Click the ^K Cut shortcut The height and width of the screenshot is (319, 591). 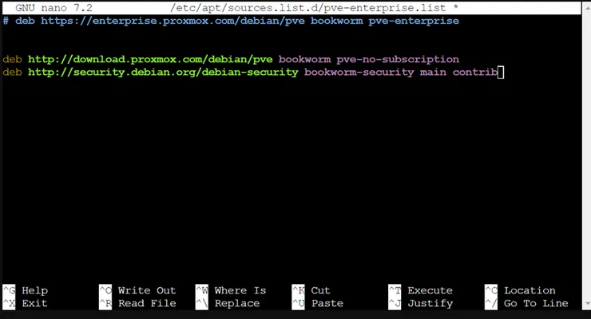(x=311, y=290)
